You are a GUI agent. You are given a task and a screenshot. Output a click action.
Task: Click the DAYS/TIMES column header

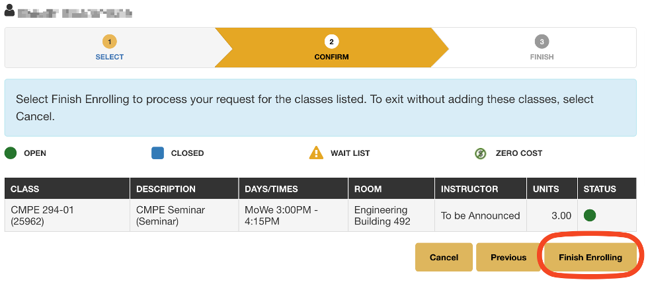pyautogui.click(x=271, y=189)
